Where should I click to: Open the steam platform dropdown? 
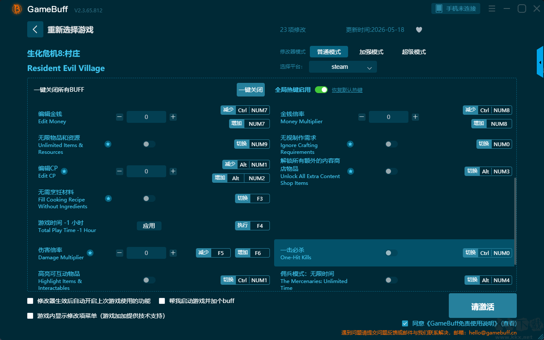[x=343, y=67]
